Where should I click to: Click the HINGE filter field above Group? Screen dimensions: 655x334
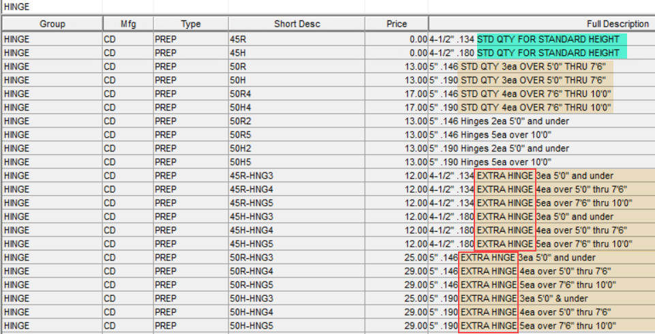click(x=51, y=7)
